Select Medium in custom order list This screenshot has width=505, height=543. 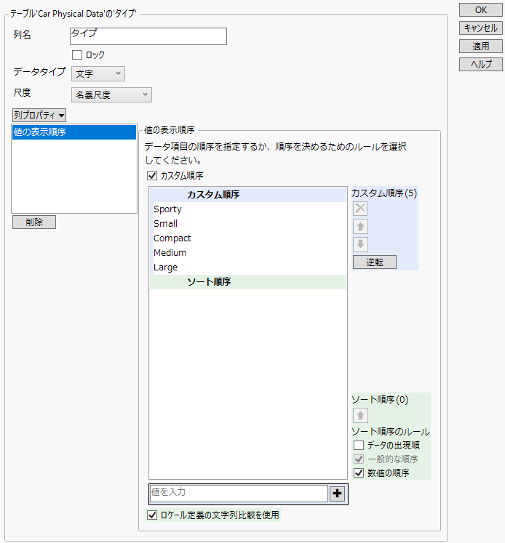pos(248,253)
